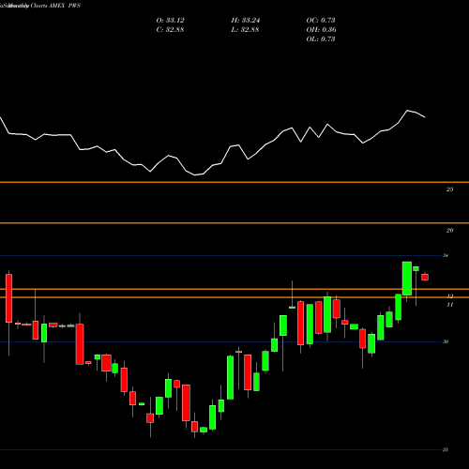
Task: Click the 30 price axis label
Action: (446, 341)
